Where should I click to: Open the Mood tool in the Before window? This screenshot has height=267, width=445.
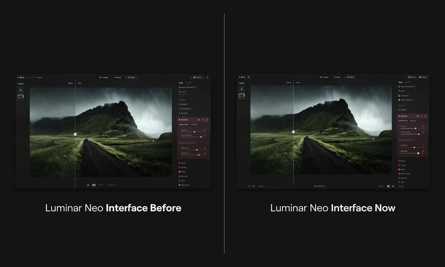[x=182, y=163]
